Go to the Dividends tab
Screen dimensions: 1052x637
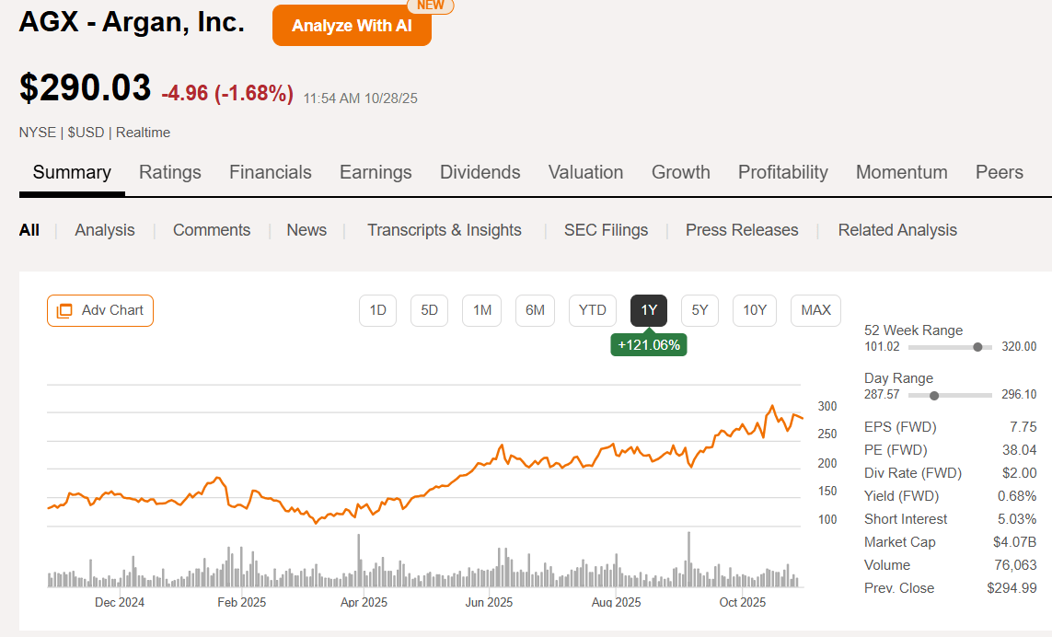click(480, 172)
